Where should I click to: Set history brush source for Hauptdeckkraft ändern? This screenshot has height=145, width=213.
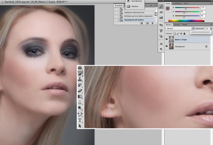(x=116, y=20)
